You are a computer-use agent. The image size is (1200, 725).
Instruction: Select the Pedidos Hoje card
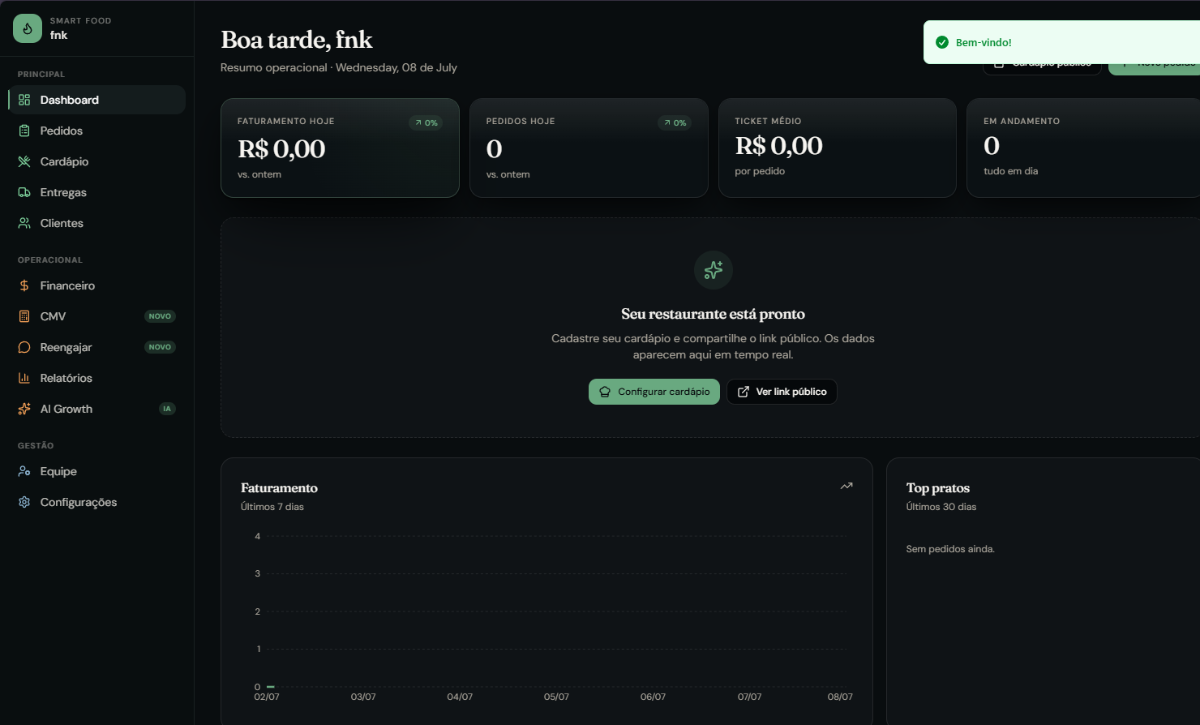coord(589,148)
